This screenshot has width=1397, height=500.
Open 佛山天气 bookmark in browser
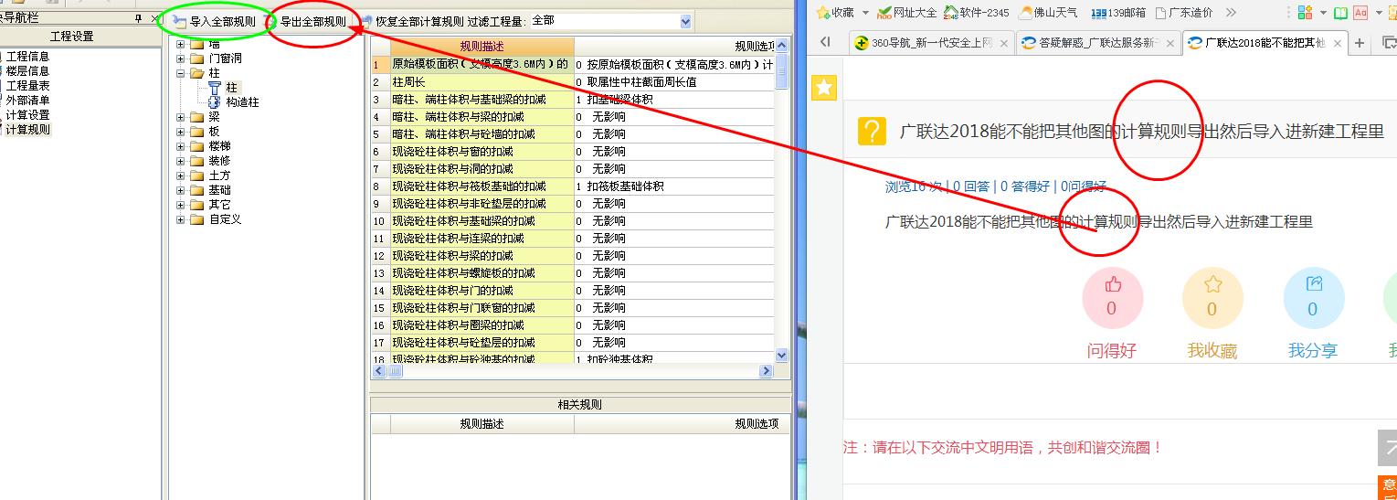(1048, 12)
